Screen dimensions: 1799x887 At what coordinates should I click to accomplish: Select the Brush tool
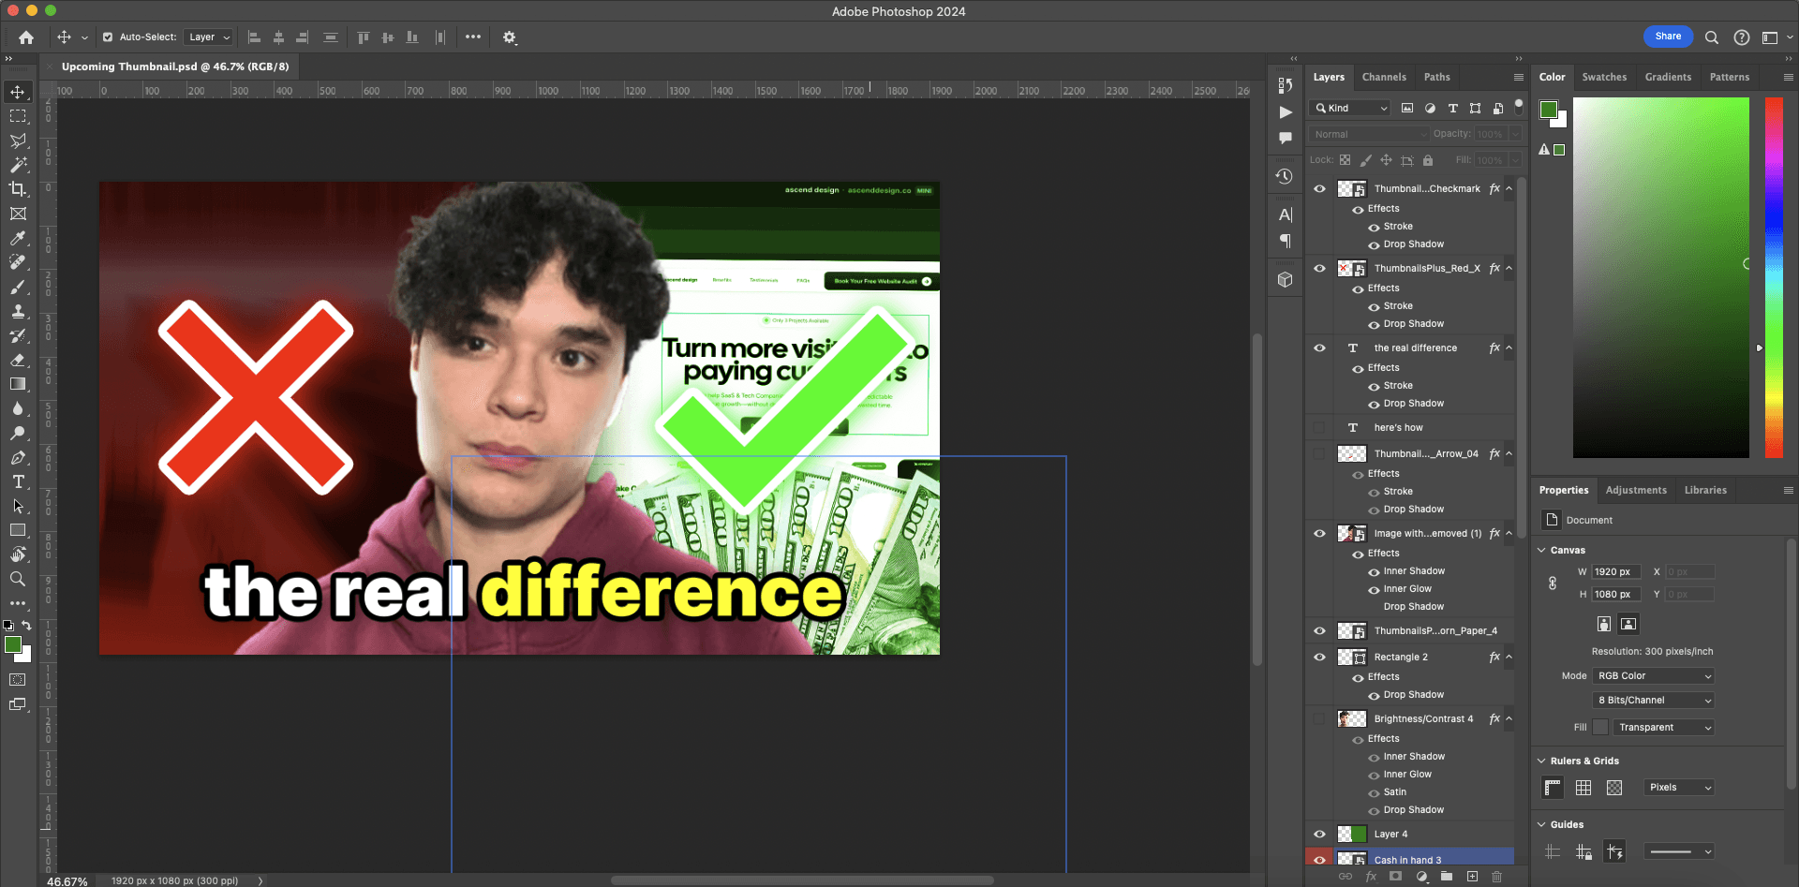(18, 287)
